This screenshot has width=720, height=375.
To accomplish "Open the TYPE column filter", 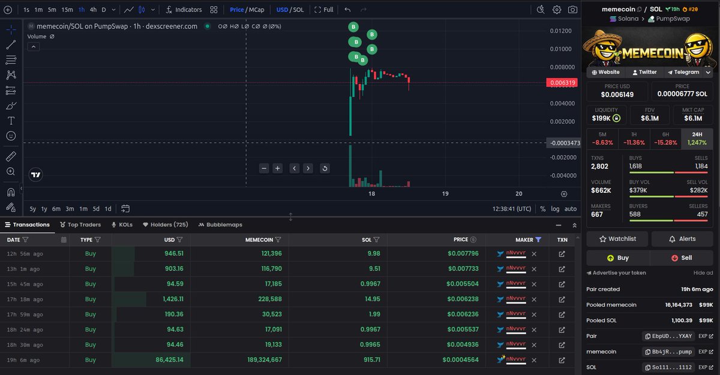I will pyautogui.click(x=97, y=240).
